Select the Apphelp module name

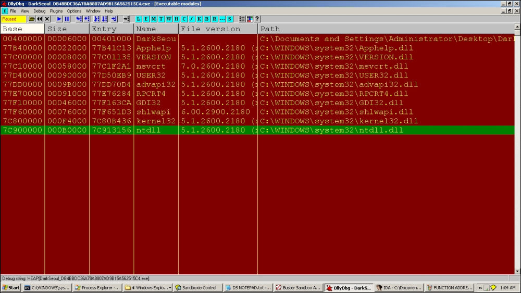point(154,48)
